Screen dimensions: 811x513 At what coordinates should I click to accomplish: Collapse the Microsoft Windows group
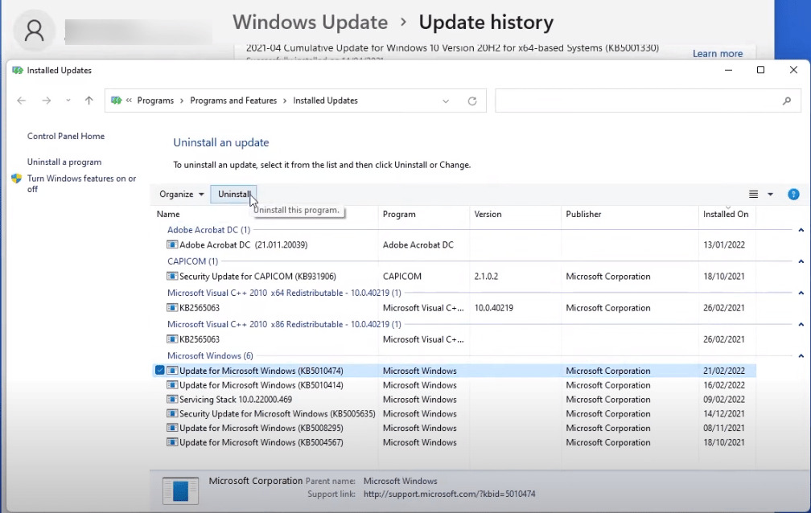point(801,355)
